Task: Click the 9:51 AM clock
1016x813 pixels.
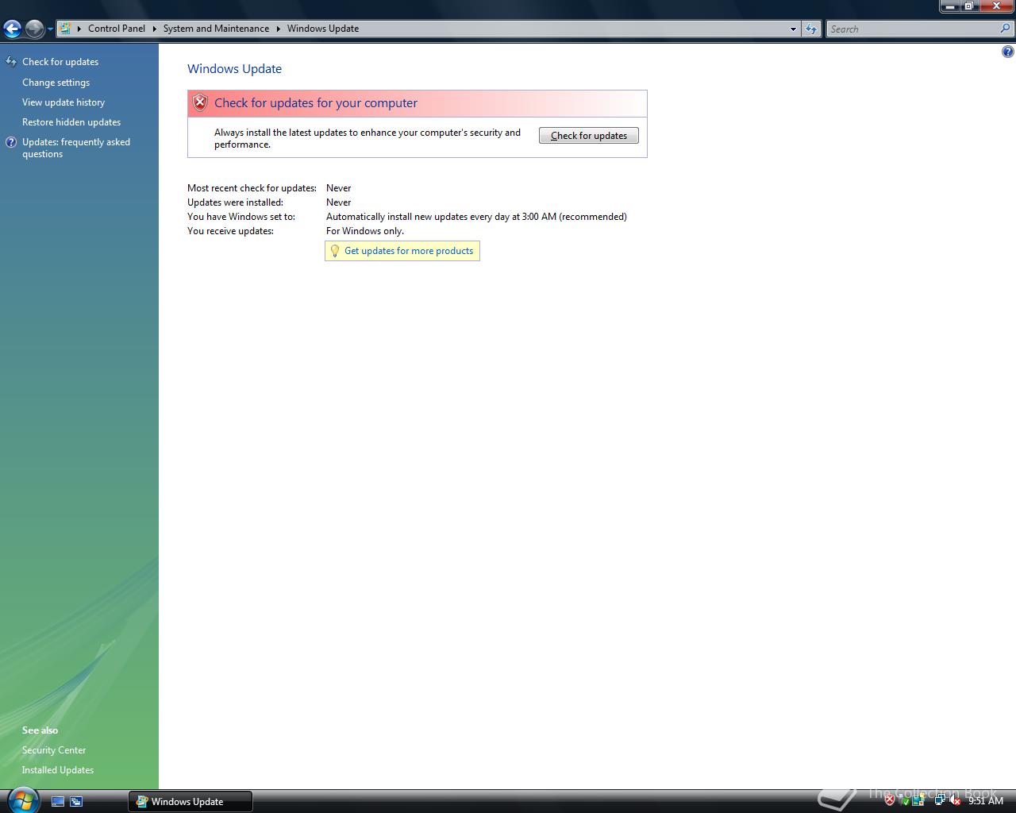Action: click(x=986, y=801)
